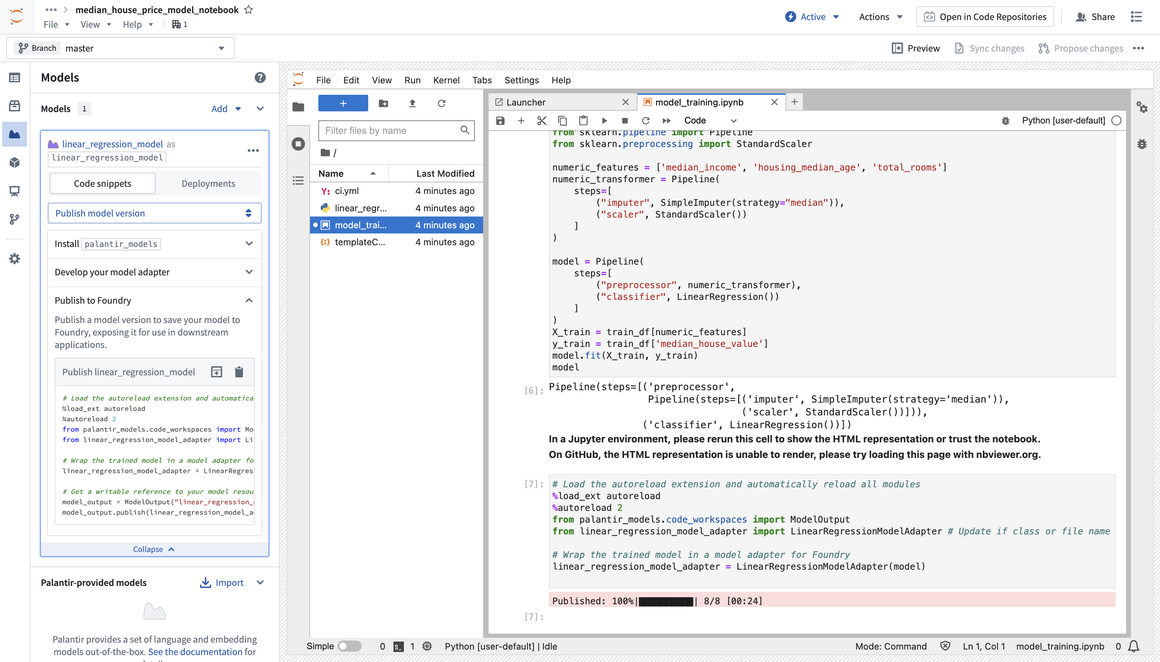The image size is (1160, 662).
Task: Restart the kernel
Action: [x=645, y=120]
